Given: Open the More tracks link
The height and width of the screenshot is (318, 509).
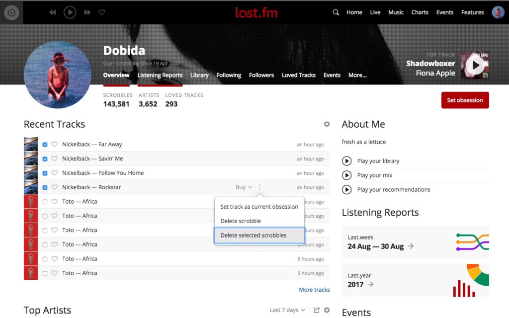Looking at the screenshot, I should point(314,290).
